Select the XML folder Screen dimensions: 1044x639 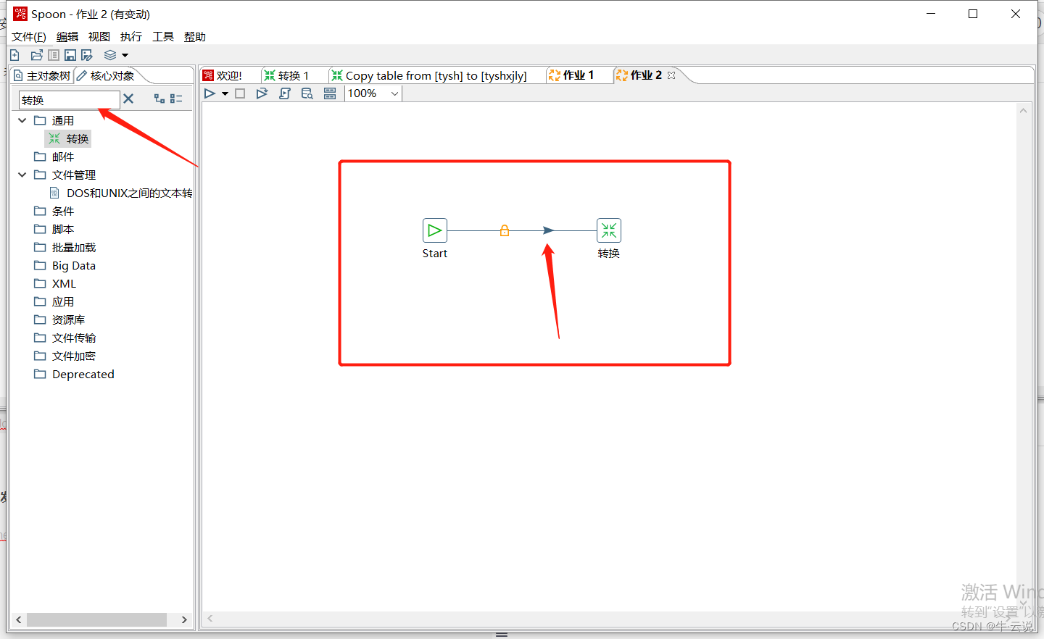click(55, 283)
